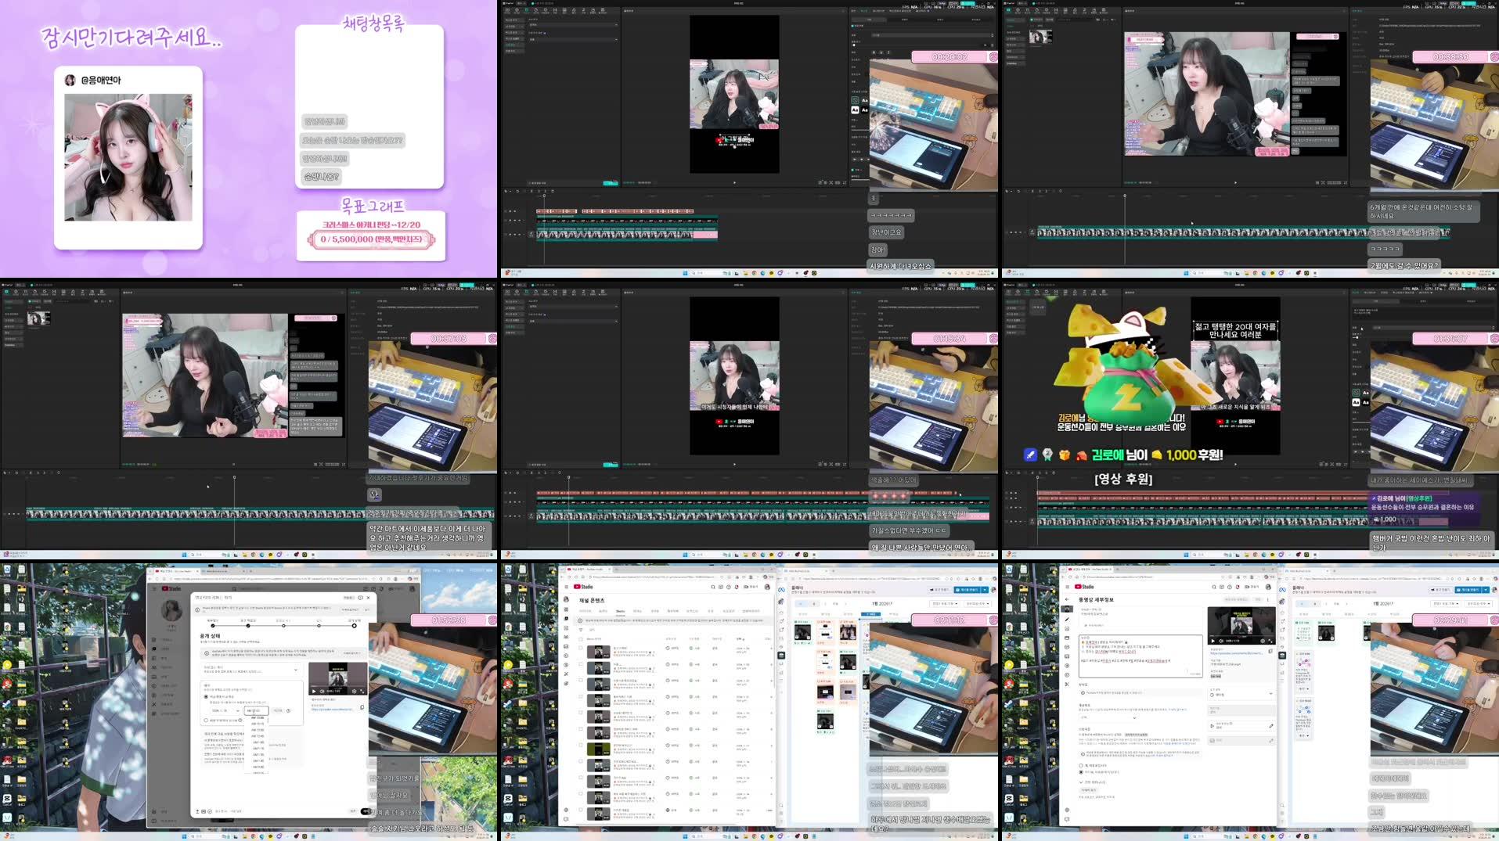Click the filter icon above the Shorts list
The image size is (1499, 841).
click(x=580, y=630)
